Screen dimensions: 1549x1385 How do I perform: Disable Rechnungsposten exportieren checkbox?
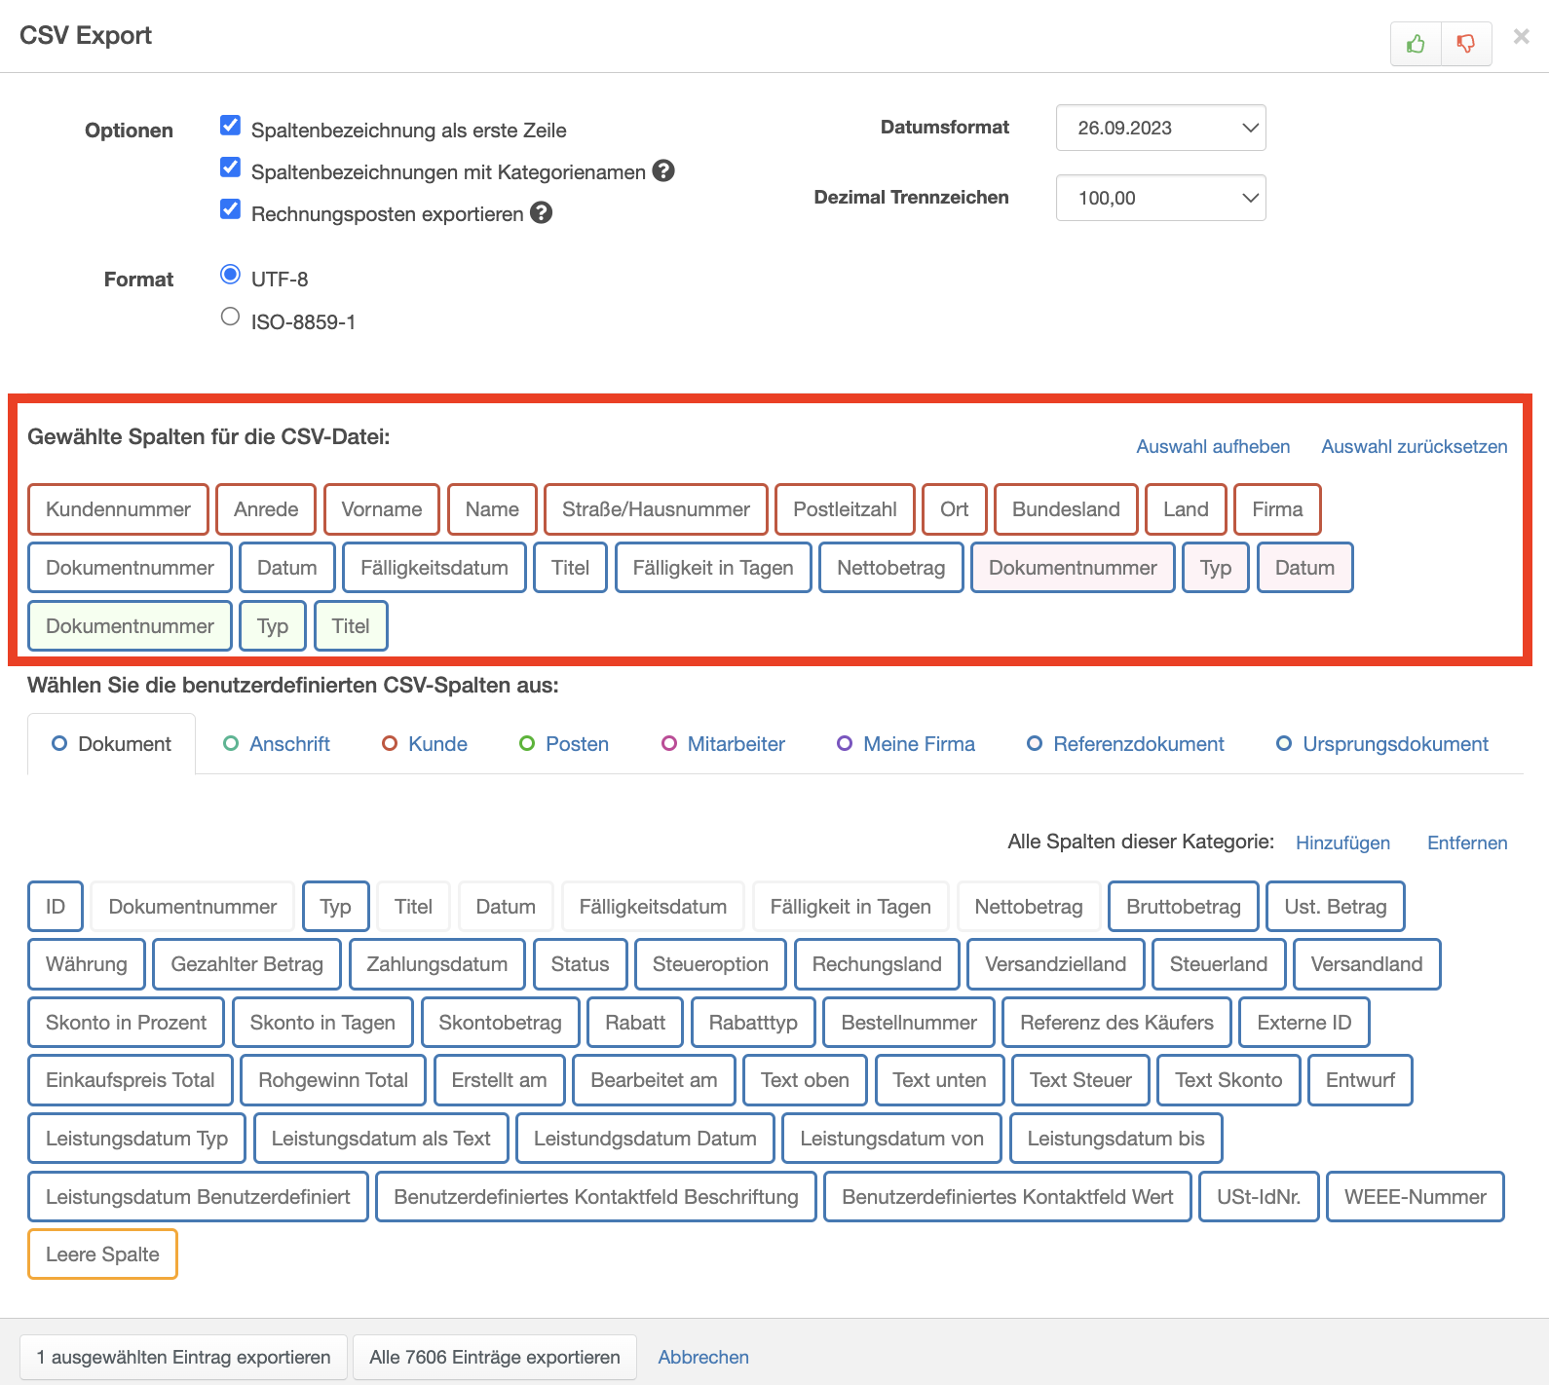(x=231, y=209)
